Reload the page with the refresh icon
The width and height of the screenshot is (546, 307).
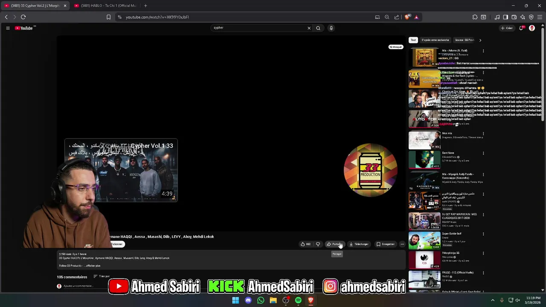click(23, 17)
